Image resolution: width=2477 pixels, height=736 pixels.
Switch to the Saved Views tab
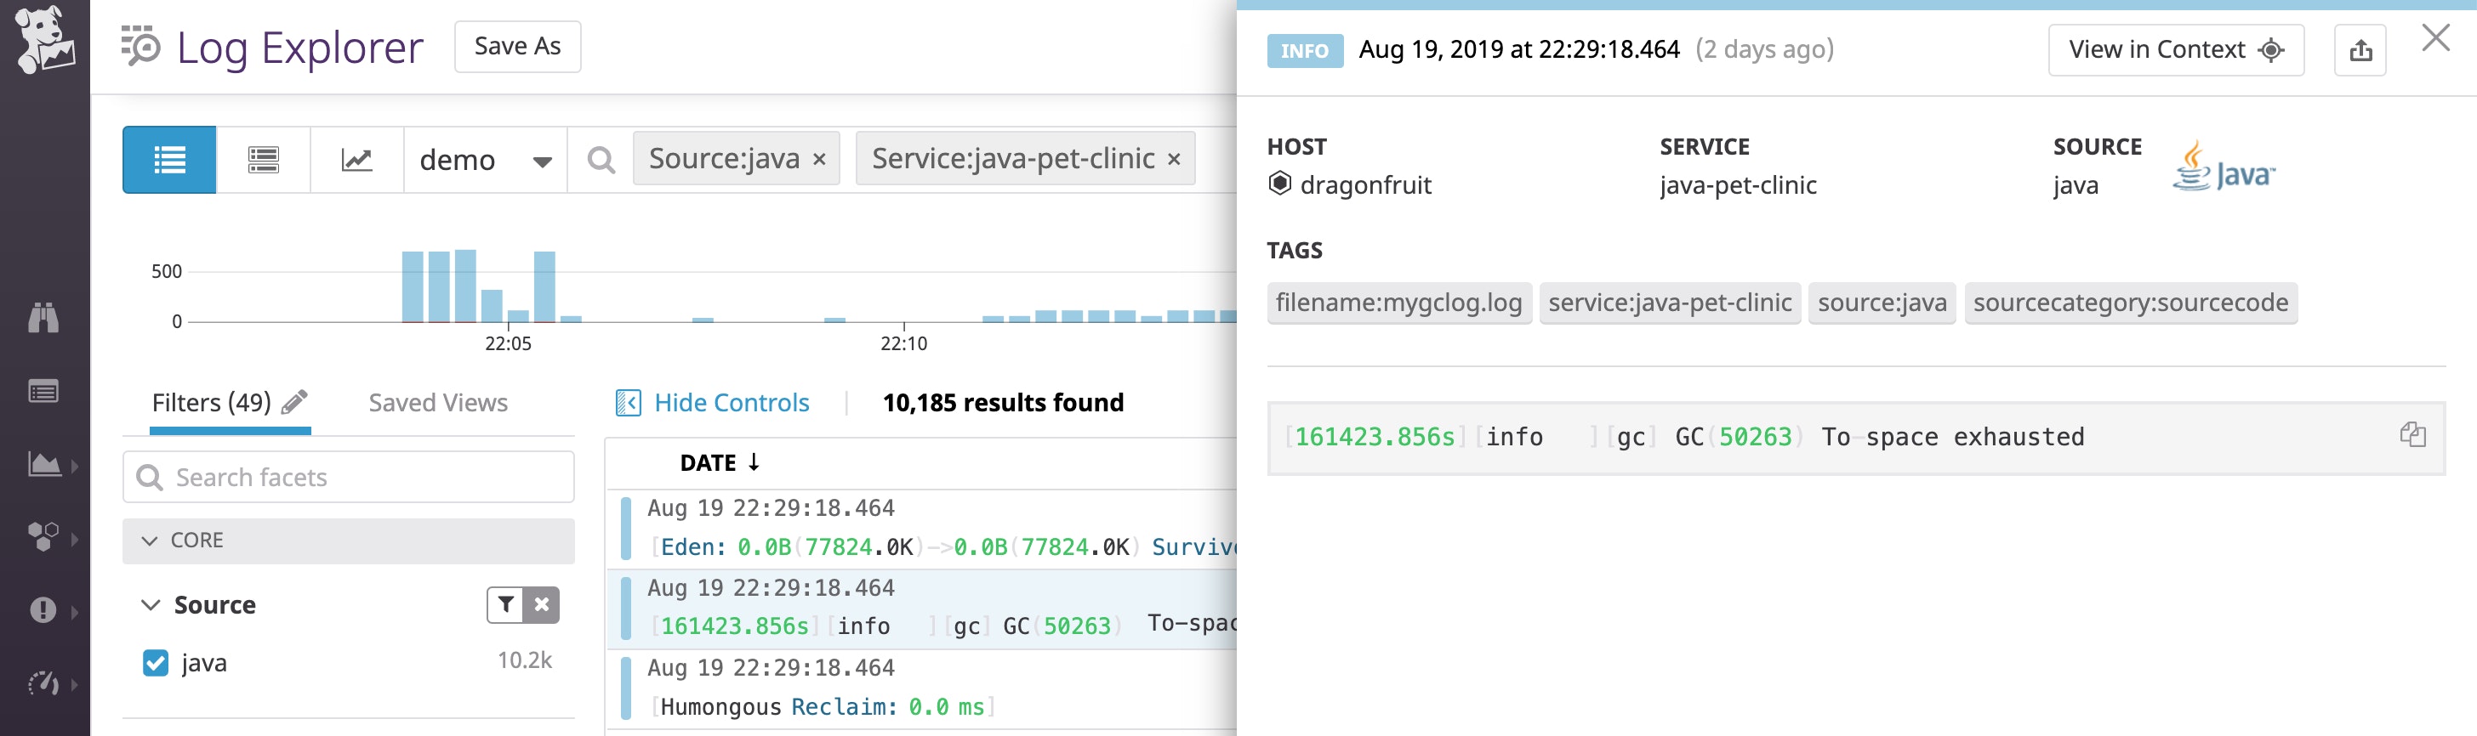pos(437,403)
